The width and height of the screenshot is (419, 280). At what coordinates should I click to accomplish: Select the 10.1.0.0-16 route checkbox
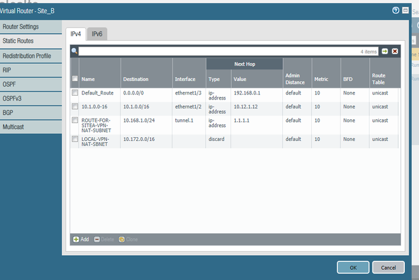(x=75, y=107)
